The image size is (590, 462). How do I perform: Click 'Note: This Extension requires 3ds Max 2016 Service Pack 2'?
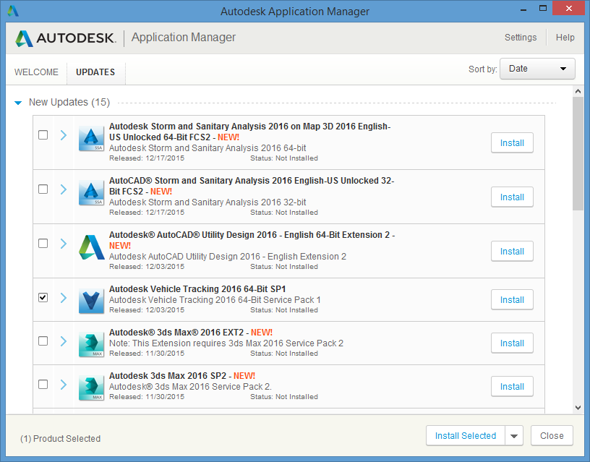pos(226,343)
